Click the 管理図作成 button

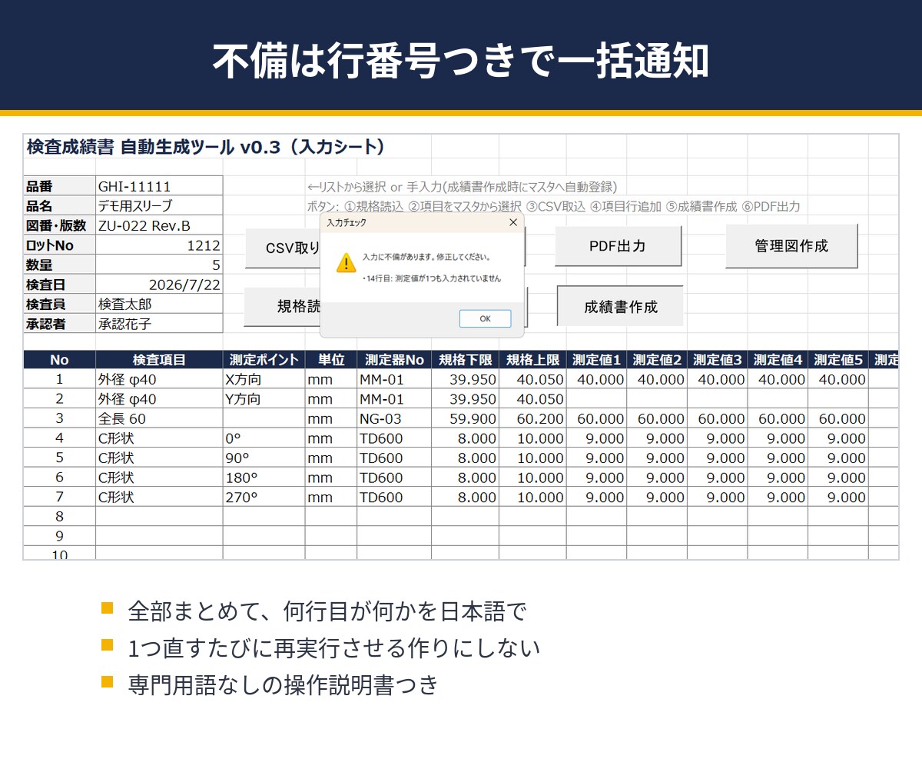point(791,246)
